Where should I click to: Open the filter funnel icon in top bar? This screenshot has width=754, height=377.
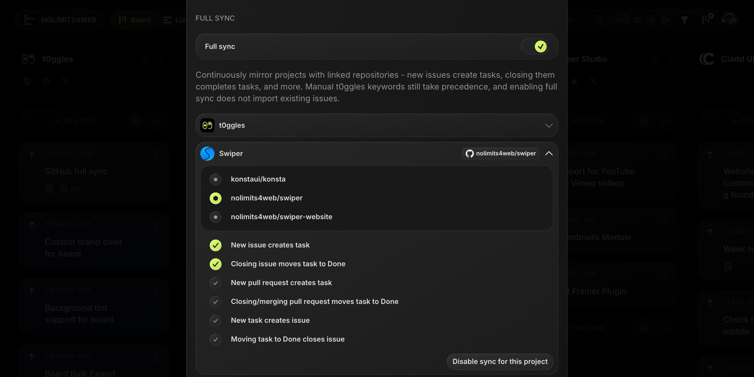tap(684, 20)
